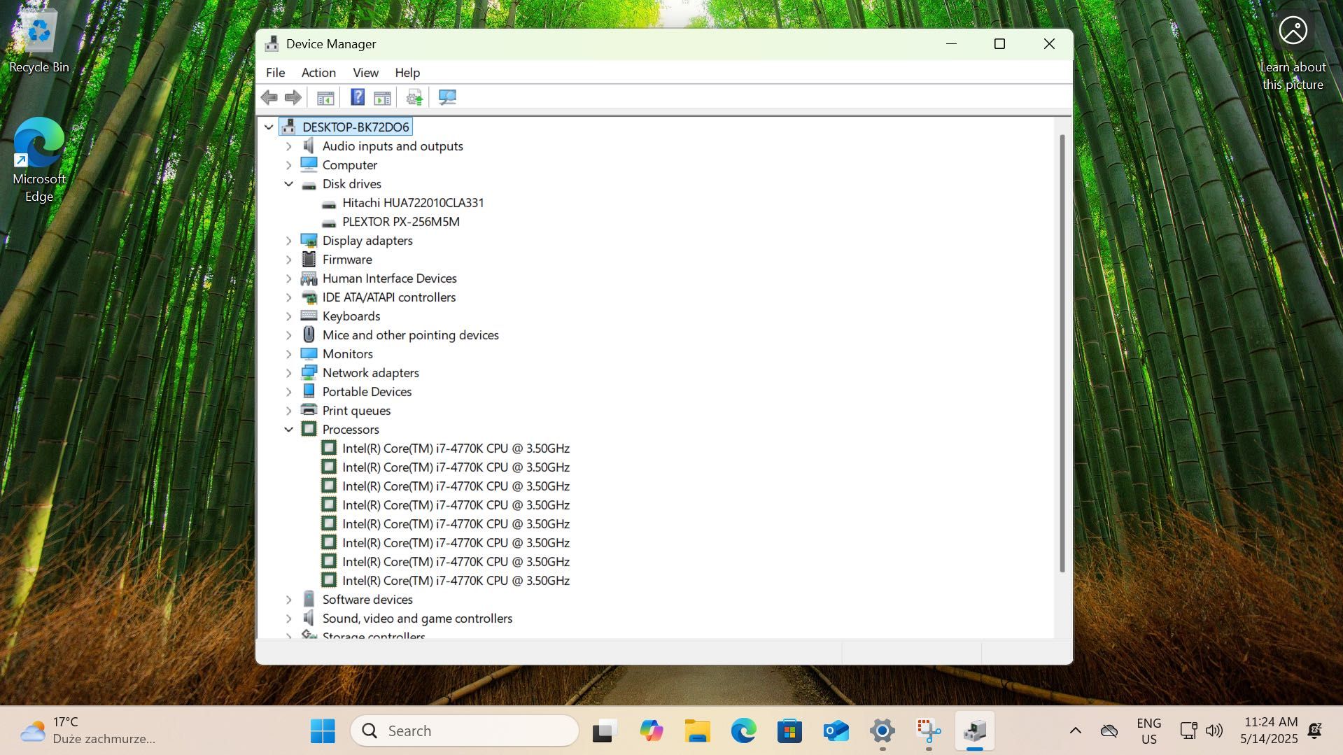Image resolution: width=1343 pixels, height=755 pixels.
Task: Click the Software devices icon
Action: [x=309, y=599]
